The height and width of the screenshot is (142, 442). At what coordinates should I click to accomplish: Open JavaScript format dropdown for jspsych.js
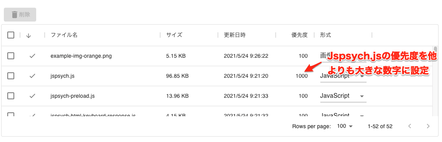coord(343,76)
